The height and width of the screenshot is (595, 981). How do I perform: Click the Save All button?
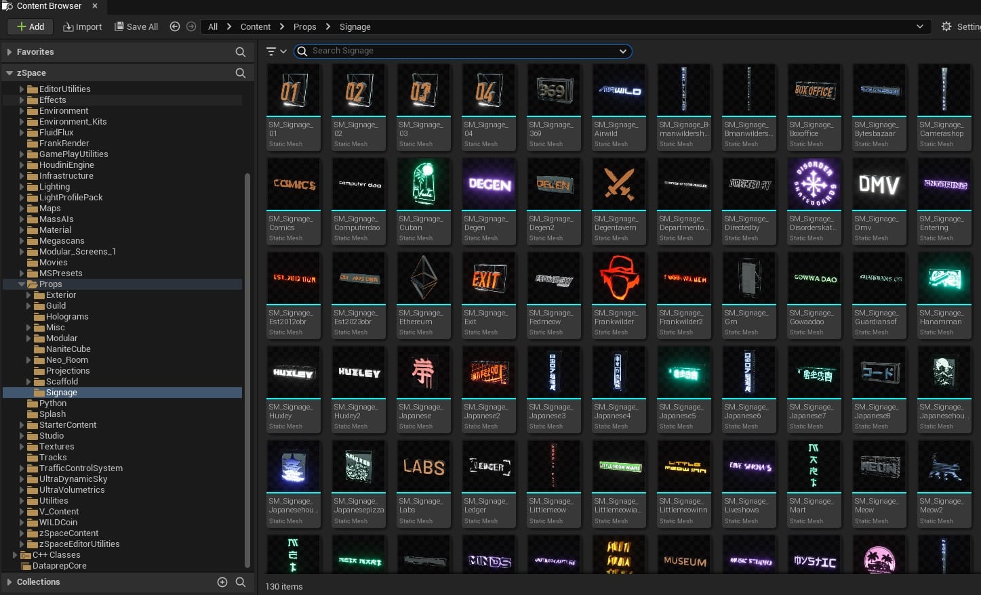click(136, 26)
